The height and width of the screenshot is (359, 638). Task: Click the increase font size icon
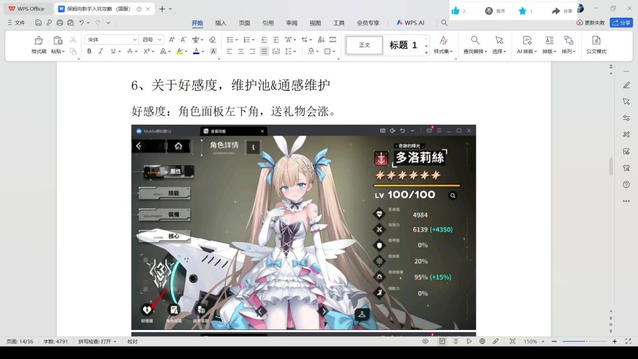172,40
